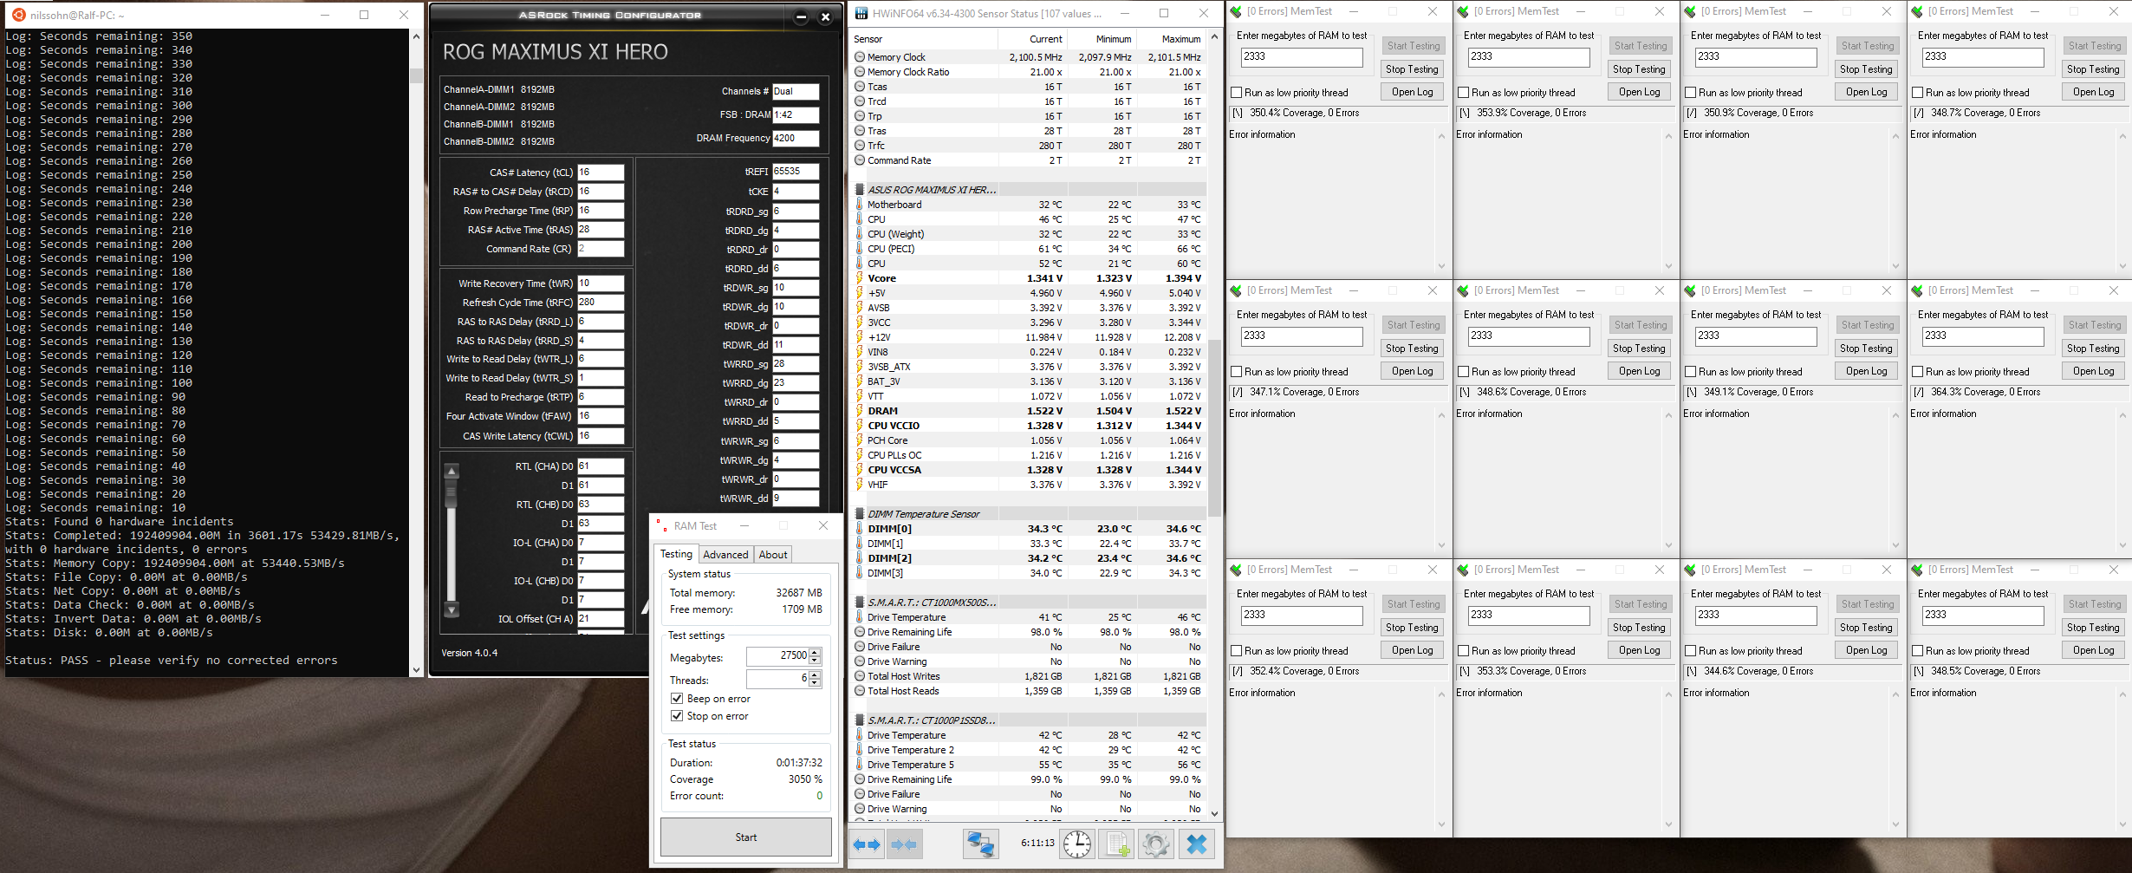Click the Start button in RAM Test
2132x873 pixels.
[x=746, y=837]
